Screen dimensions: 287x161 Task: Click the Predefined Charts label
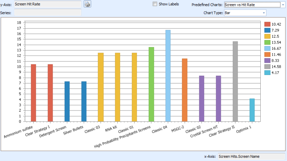(207, 5)
